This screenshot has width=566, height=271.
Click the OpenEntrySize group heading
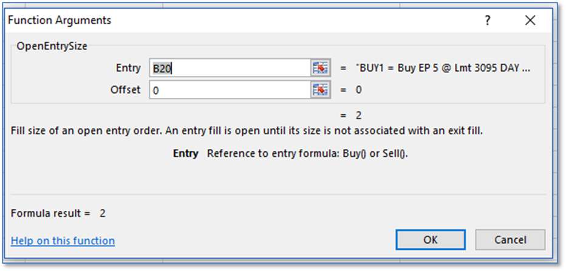point(53,47)
